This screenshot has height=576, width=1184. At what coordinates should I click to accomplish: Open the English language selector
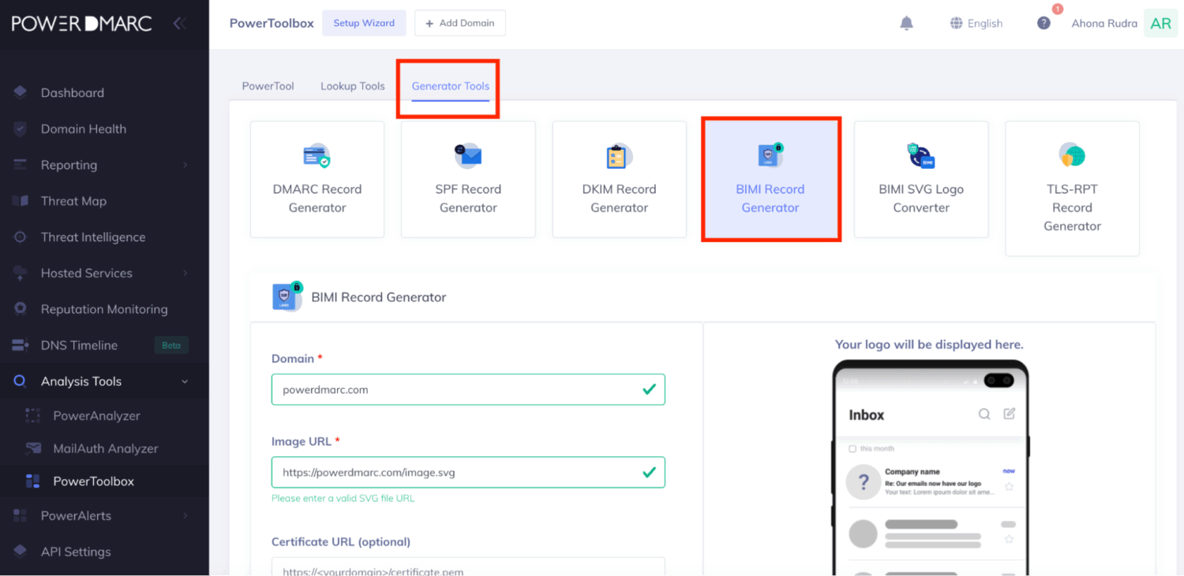coord(976,24)
